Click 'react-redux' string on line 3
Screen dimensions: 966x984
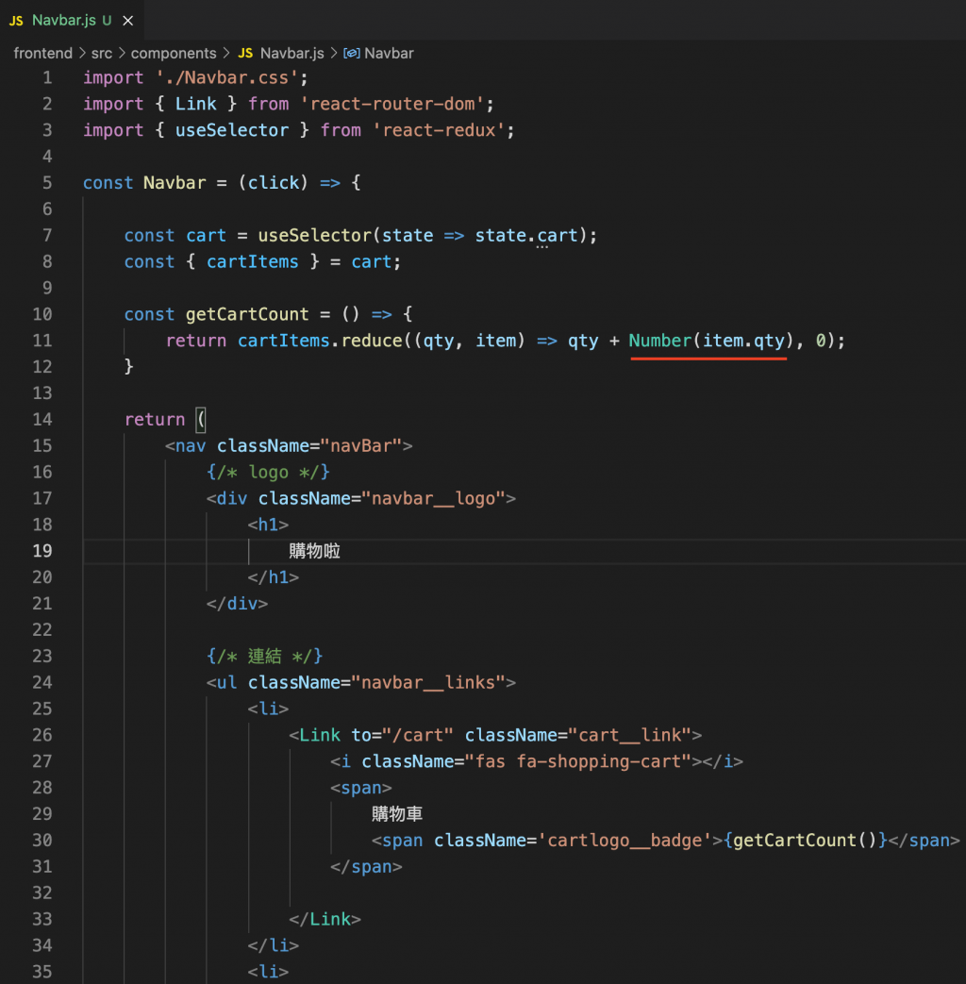click(438, 130)
